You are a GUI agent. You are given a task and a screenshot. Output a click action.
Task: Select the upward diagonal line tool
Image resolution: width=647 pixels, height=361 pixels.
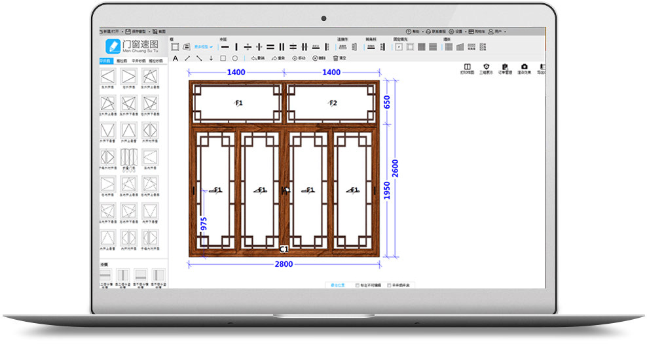tap(187, 58)
